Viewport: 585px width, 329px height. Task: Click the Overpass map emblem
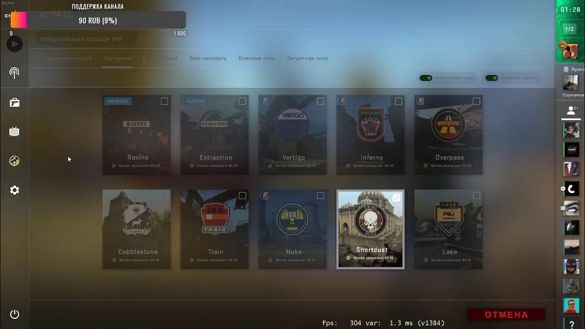point(449,124)
